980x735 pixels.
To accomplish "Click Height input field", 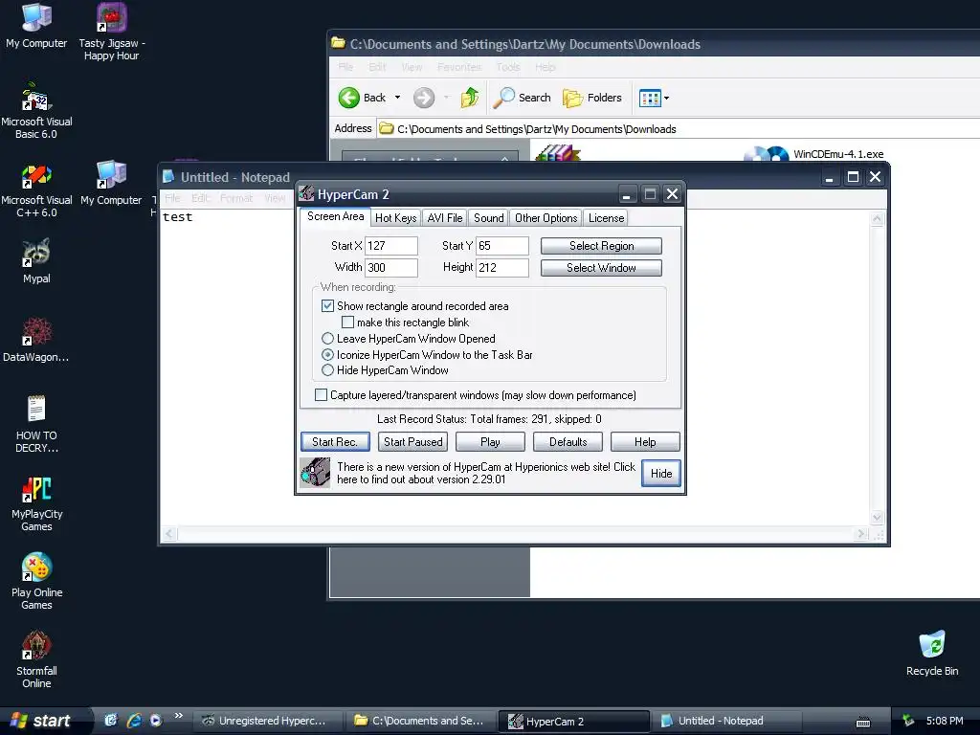I will [x=502, y=268].
